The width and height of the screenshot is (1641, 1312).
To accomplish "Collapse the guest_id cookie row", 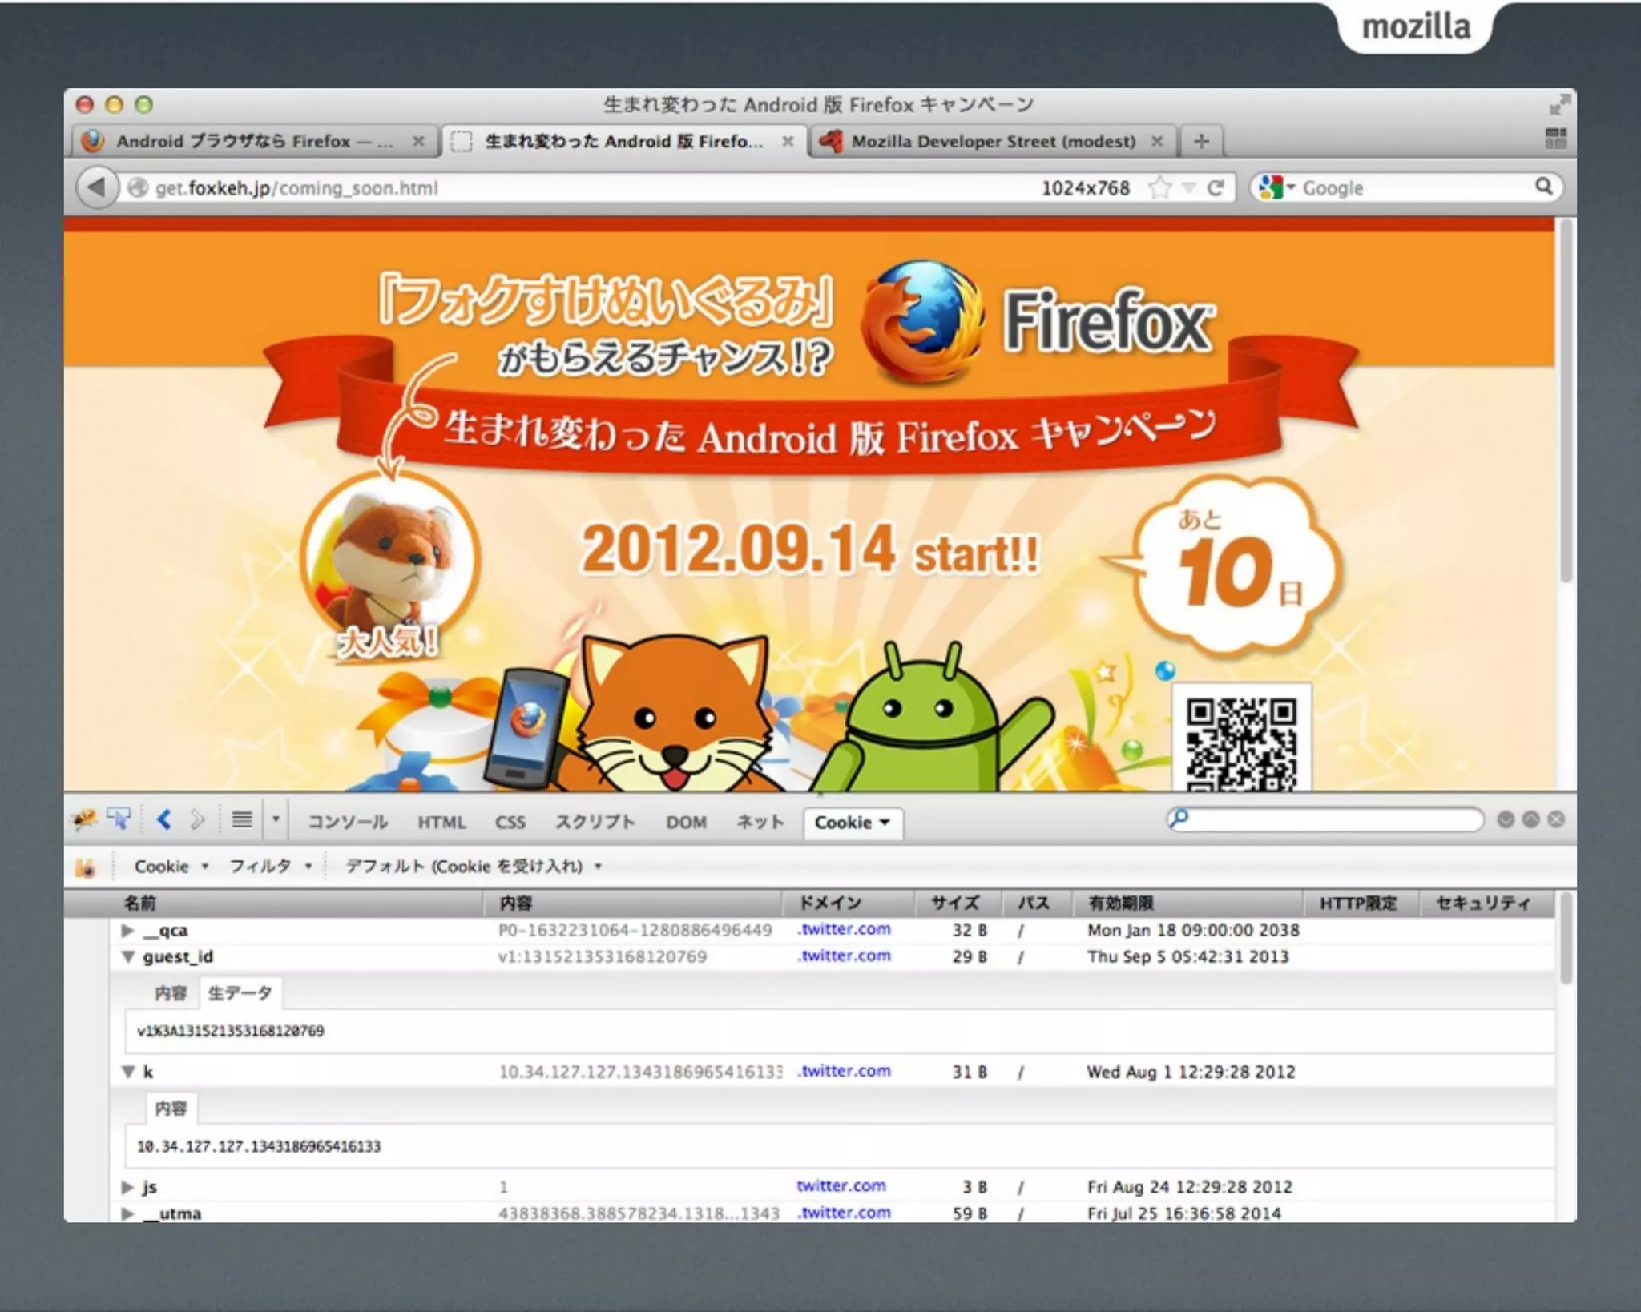I will [x=128, y=956].
